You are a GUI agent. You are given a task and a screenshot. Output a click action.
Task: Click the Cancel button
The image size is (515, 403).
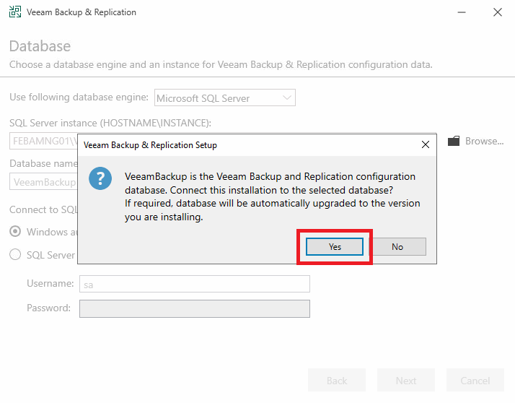click(475, 381)
